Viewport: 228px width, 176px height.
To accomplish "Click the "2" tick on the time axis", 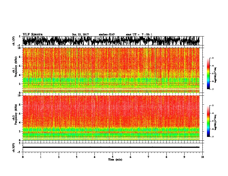I will click(59, 157).
